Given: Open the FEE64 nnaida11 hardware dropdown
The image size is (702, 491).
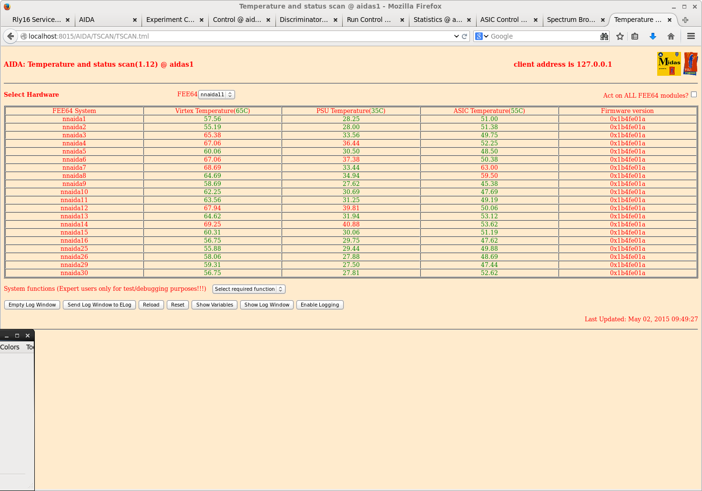Looking at the screenshot, I should (216, 94).
